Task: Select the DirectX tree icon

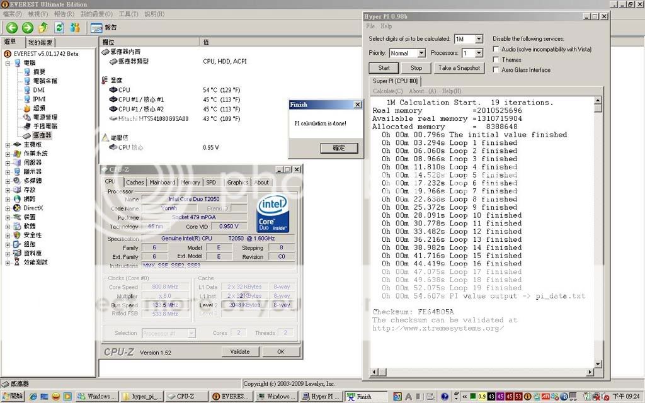Action: [17, 208]
